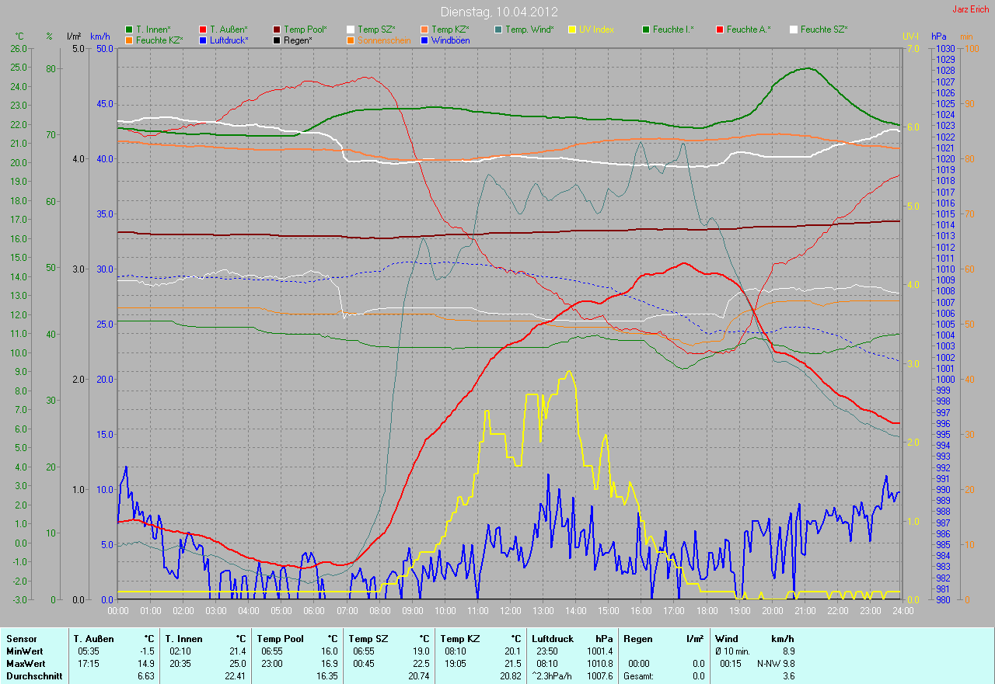Click the teal Temp. Wind legend square

(498, 30)
